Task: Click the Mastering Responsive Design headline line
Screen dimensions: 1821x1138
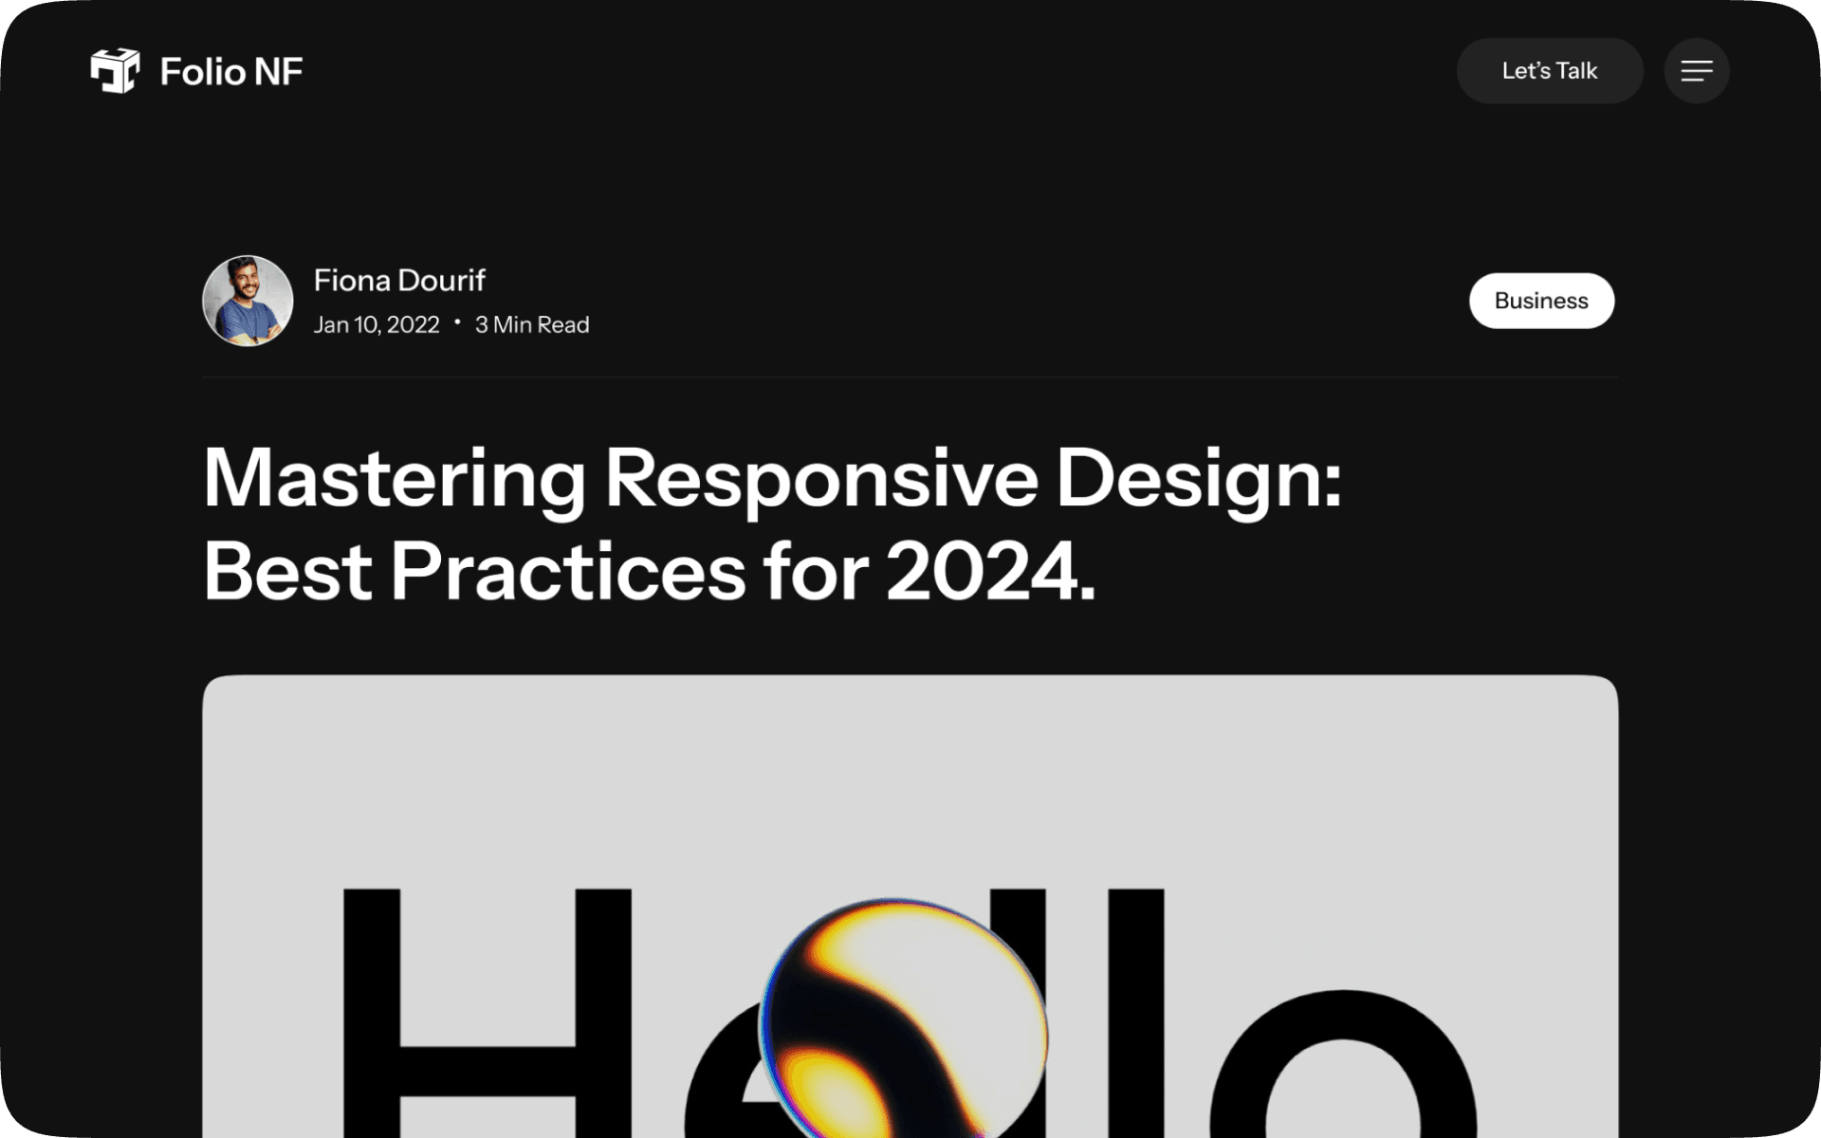Action: point(771,478)
